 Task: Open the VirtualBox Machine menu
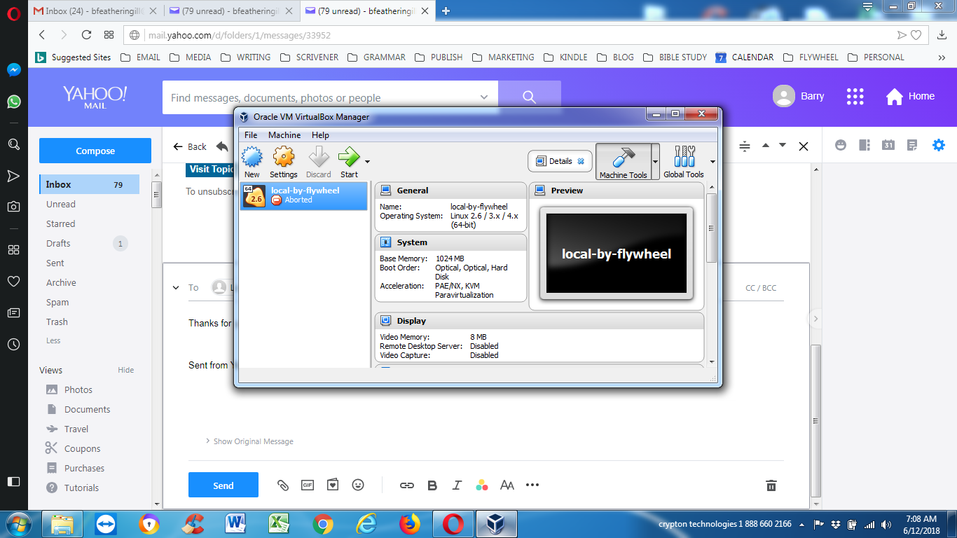[x=284, y=135]
